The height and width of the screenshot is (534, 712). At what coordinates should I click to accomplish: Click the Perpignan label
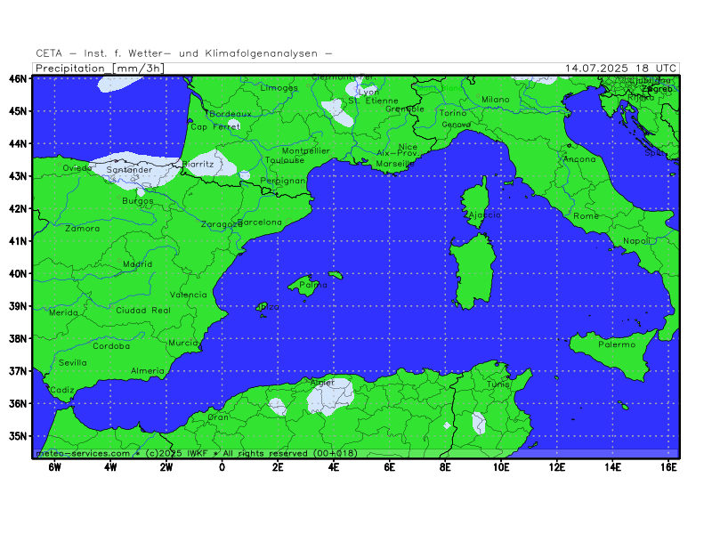tap(283, 181)
